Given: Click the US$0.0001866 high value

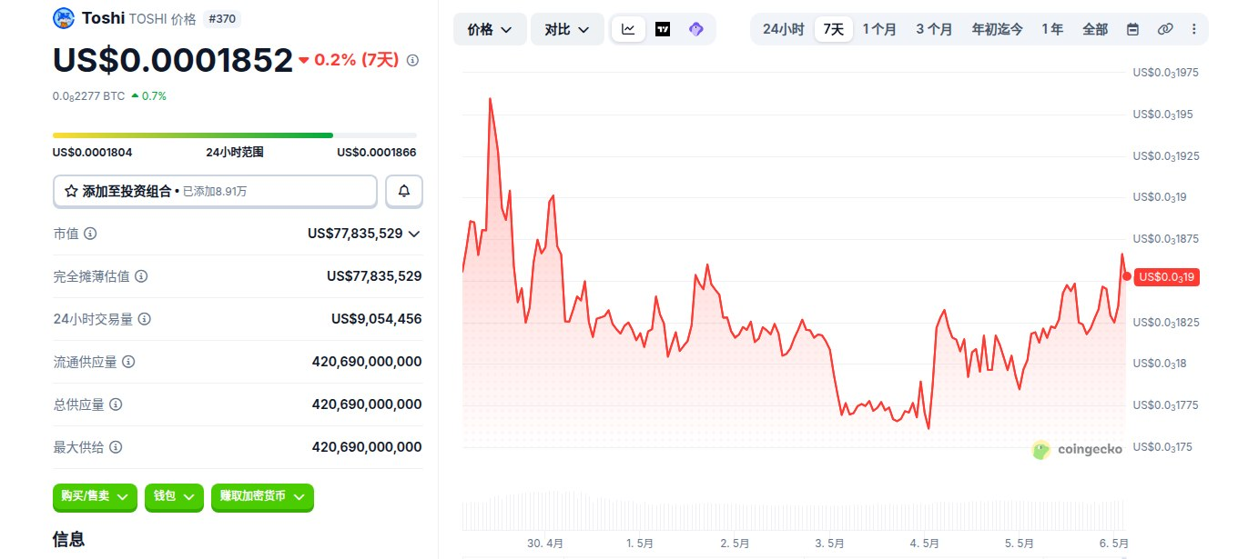Looking at the screenshot, I should pos(377,152).
